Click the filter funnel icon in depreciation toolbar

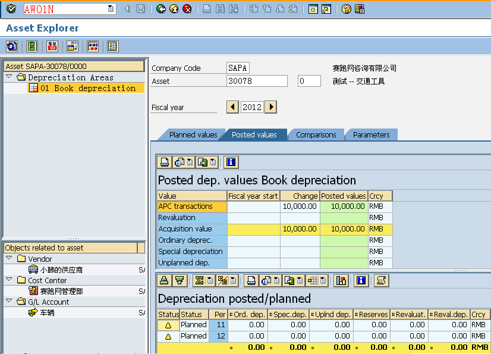[x=180, y=280]
